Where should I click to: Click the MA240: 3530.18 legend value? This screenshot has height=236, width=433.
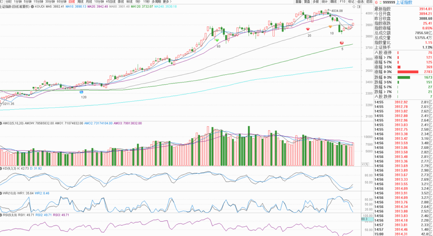[x=166, y=6]
